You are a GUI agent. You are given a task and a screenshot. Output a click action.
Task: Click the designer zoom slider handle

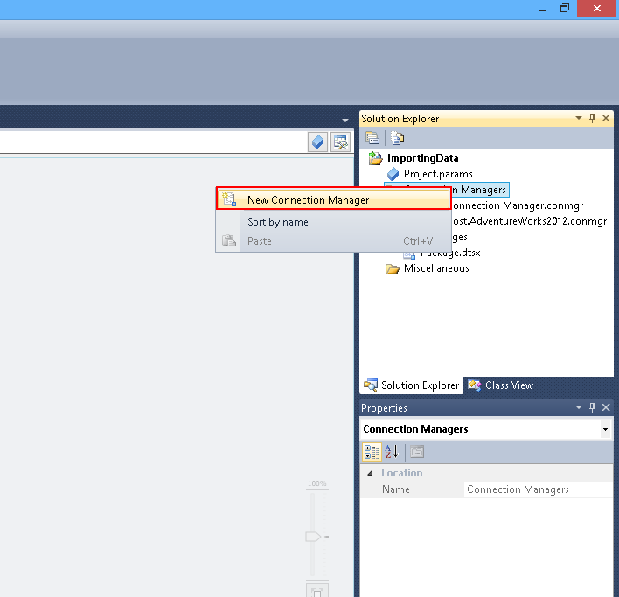(x=313, y=537)
